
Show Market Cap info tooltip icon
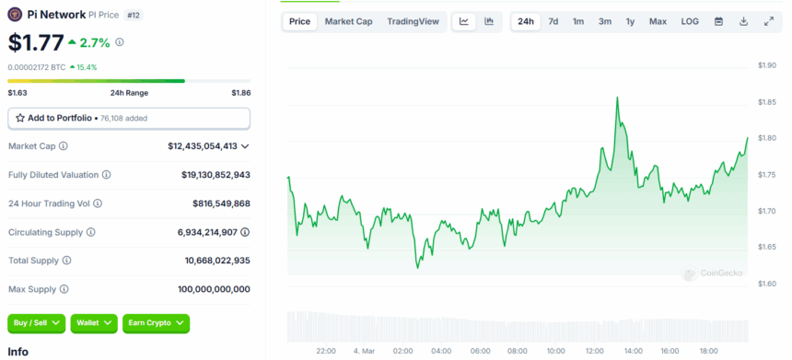click(x=64, y=145)
